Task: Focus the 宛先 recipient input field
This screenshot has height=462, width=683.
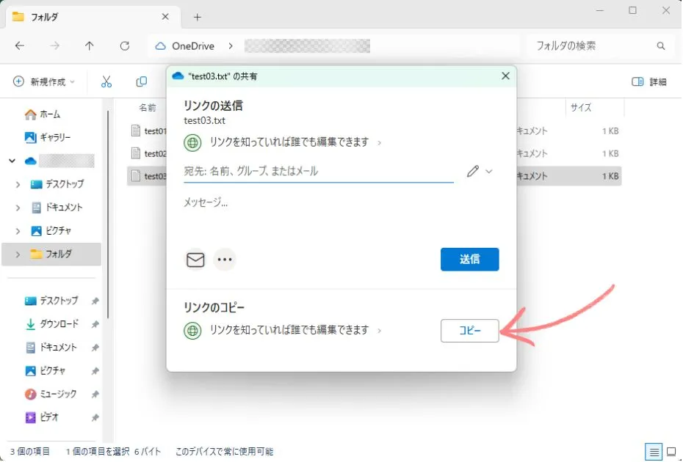Action: pos(319,171)
